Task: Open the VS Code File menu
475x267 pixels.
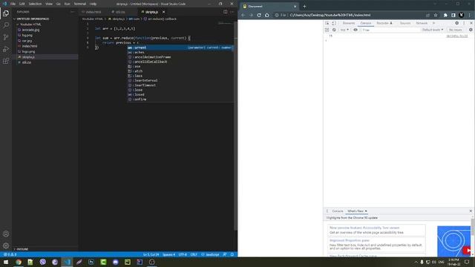Action: coord(13,4)
